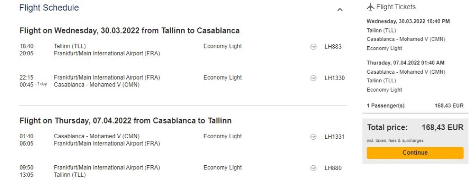Click the Flight Schedule heading
The height and width of the screenshot is (184, 469).
click(49, 8)
